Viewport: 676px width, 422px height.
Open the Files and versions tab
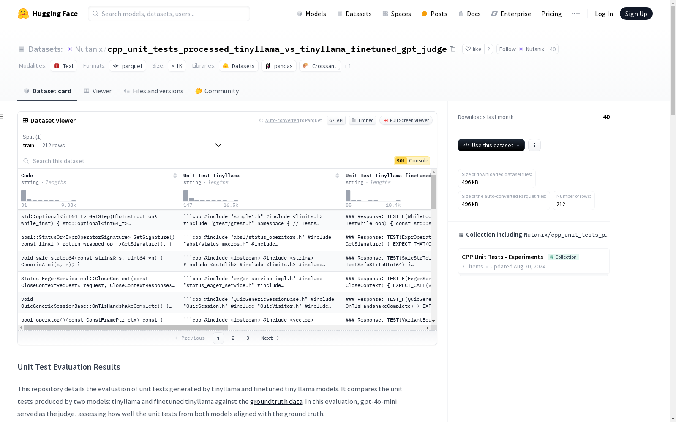coord(153,91)
